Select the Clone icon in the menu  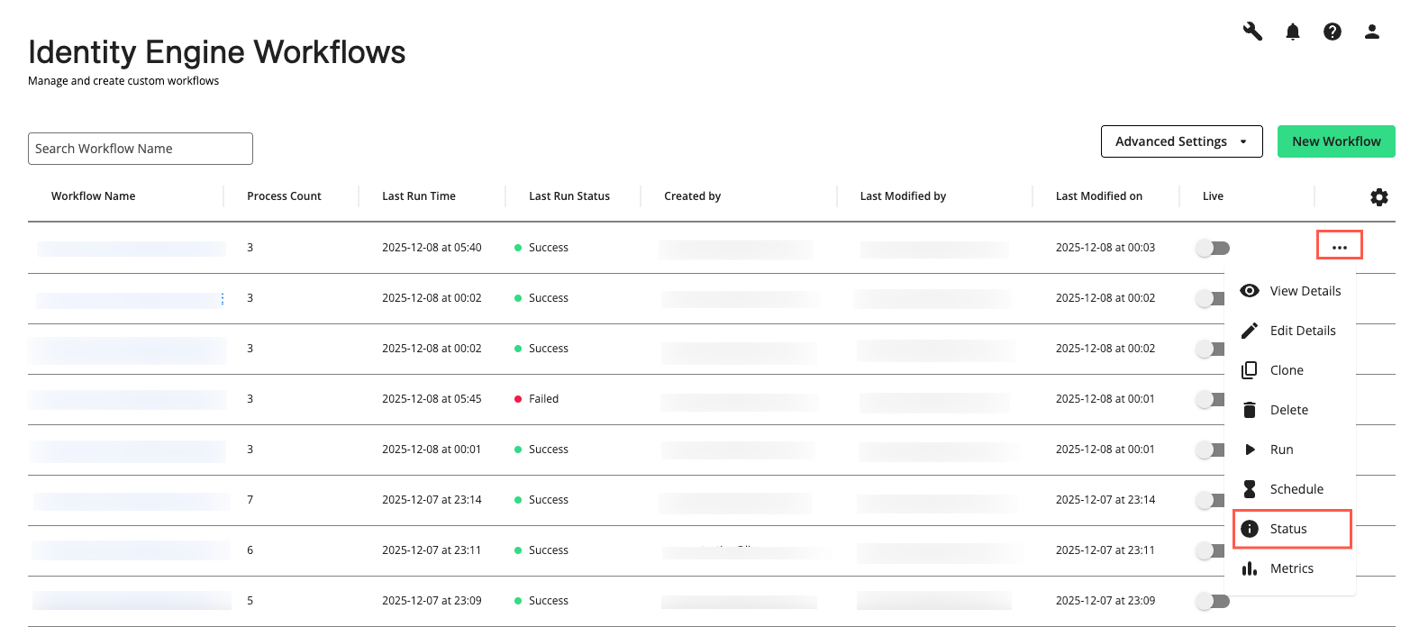click(x=1250, y=369)
